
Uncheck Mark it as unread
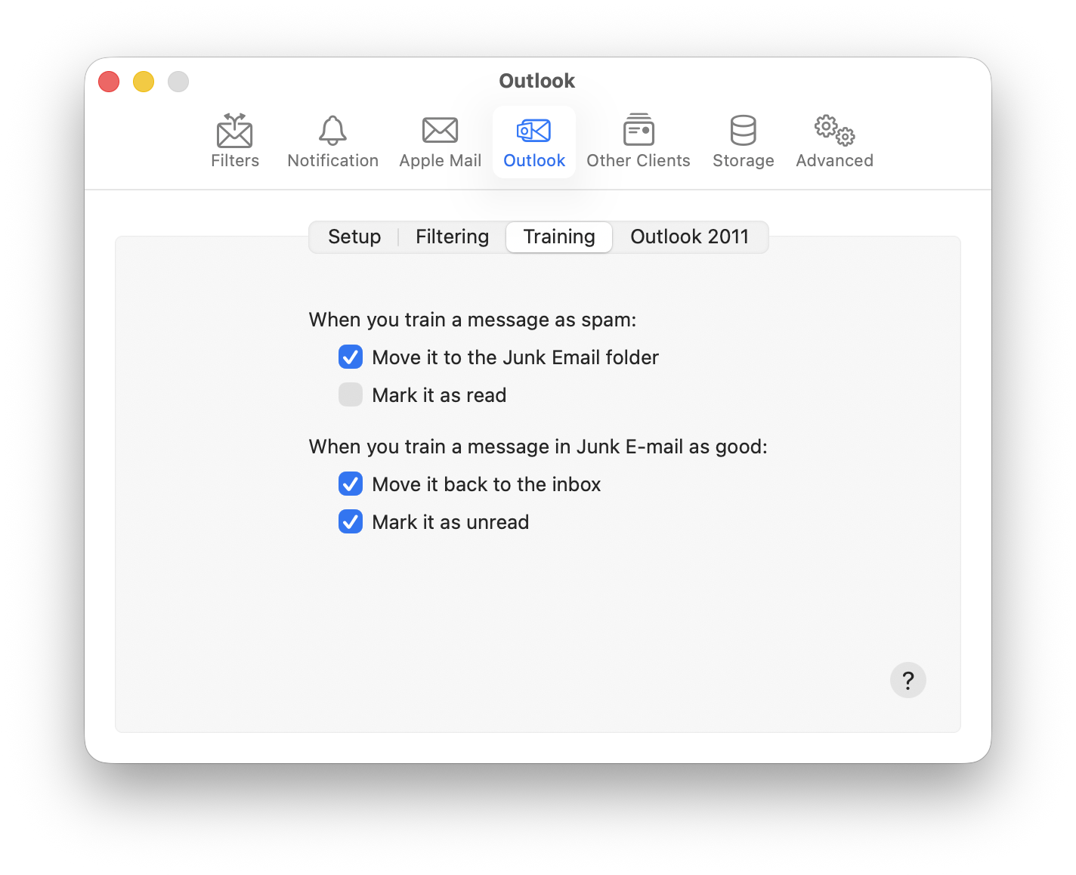351,521
